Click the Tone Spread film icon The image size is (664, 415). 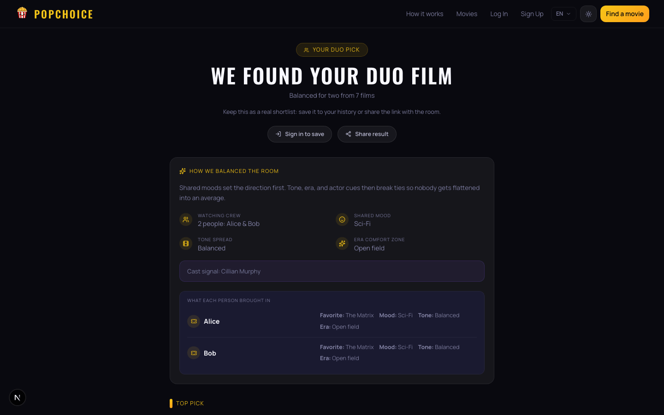(186, 243)
